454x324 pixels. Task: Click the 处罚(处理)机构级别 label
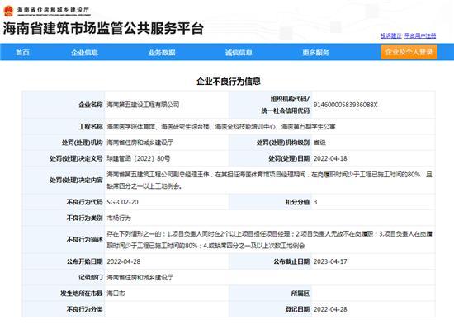tap(283, 143)
